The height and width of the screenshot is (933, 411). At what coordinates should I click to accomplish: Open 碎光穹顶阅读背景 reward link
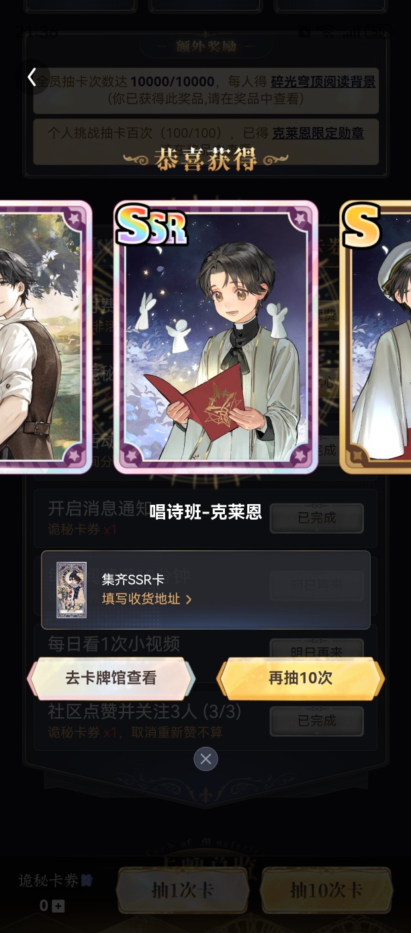[x=323, y=82]
